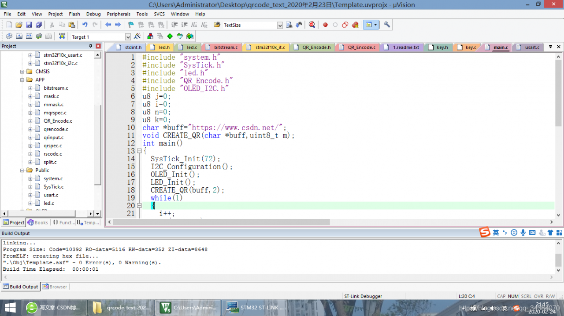Open the TextSize search combo box dropdown
Viewport: 564px width, 316px height.
pyautogui.click(x=280, y=25)
